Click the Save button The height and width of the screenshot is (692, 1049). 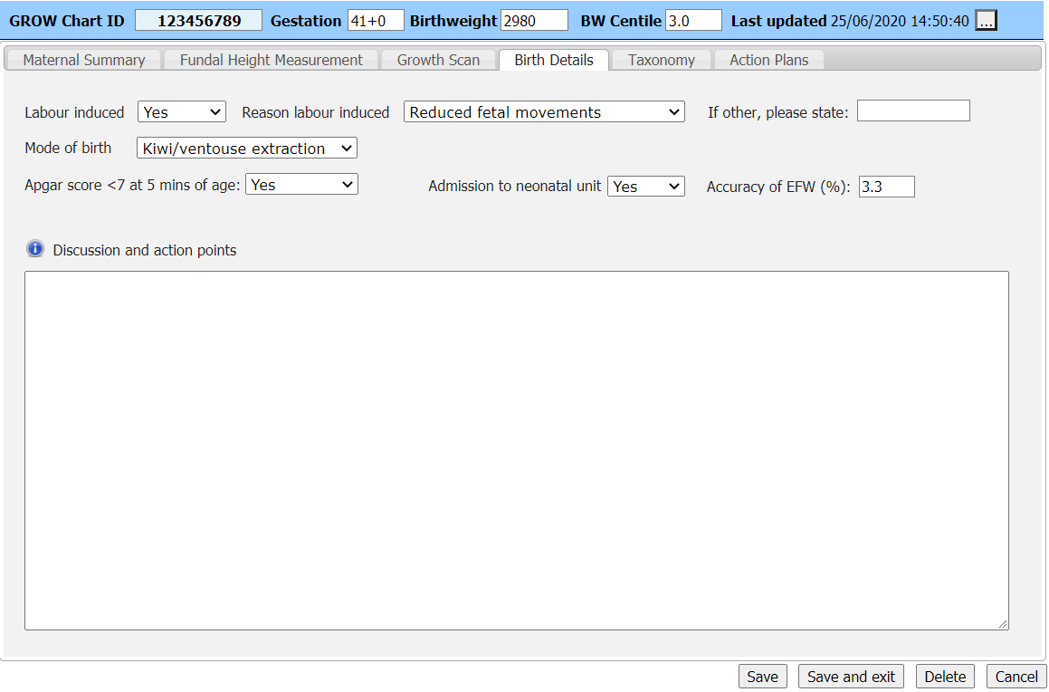click(762, 676)
